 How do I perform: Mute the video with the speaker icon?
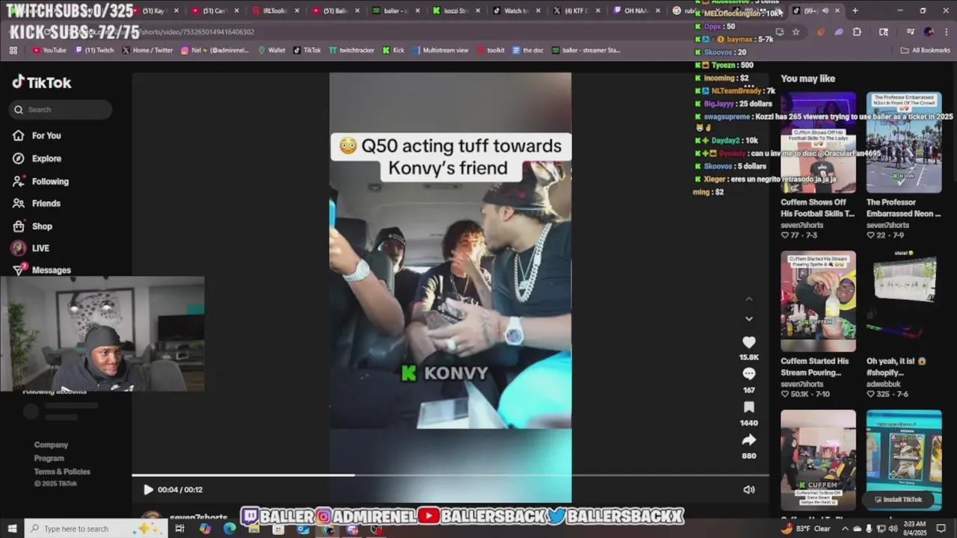[748, 489]
